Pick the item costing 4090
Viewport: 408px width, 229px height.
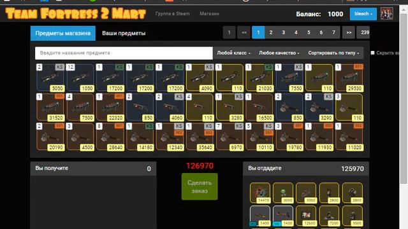[200, 78]
